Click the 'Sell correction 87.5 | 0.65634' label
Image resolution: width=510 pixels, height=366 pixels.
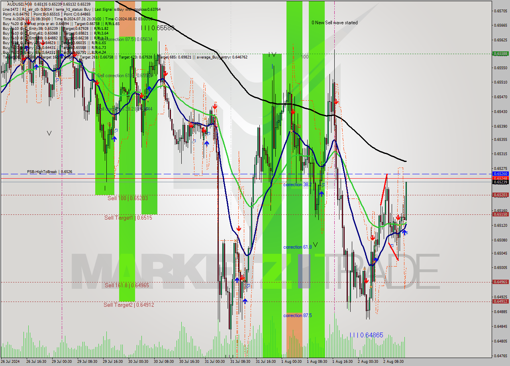(x=125, y=39)
